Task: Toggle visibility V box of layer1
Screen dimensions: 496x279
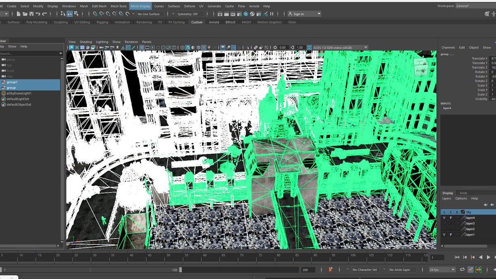Action: (x=444, y=234)
